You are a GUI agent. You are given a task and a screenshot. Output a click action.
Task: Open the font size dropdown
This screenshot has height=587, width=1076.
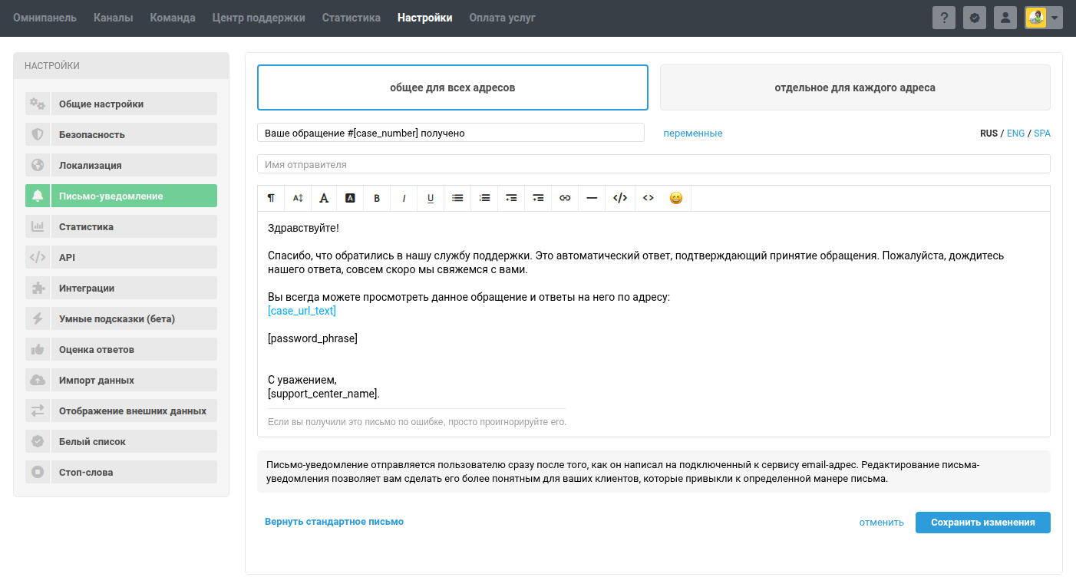tap(298, 198)
